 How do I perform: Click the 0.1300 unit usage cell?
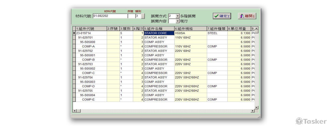tap(239, 33)
